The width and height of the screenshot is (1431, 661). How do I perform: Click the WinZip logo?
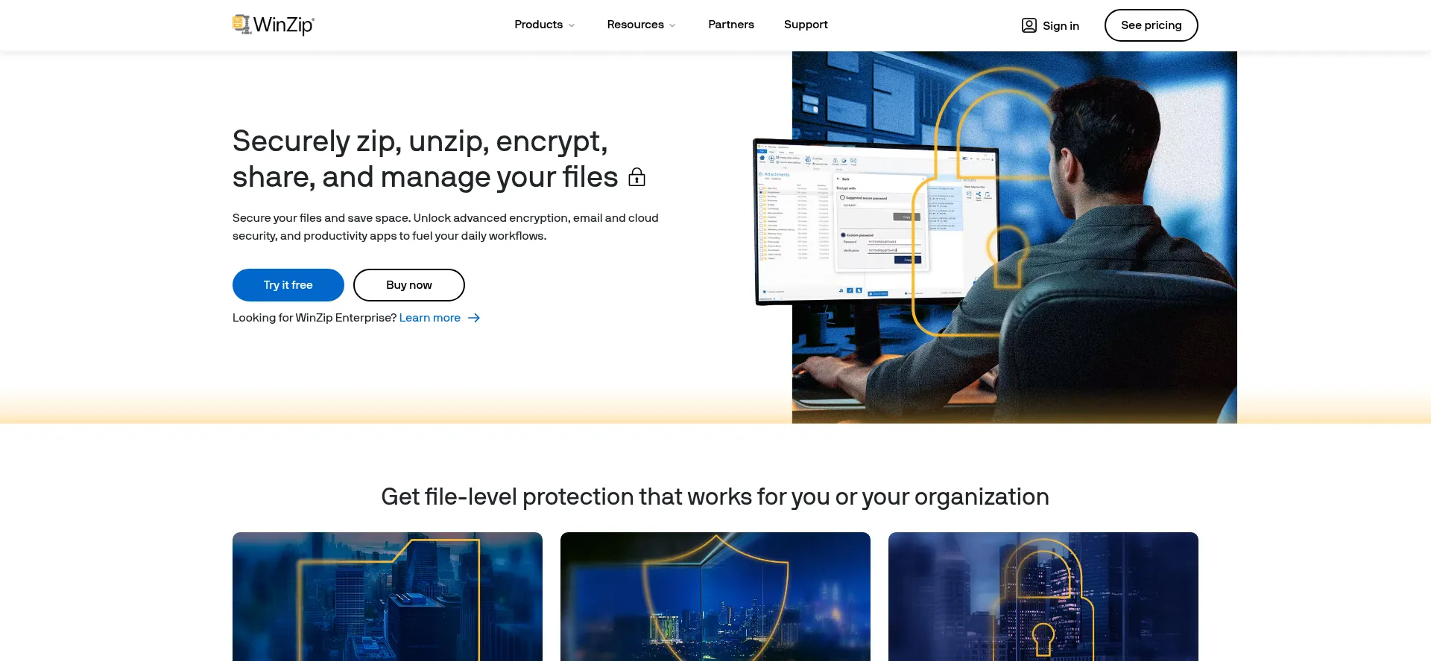[273, 25]
